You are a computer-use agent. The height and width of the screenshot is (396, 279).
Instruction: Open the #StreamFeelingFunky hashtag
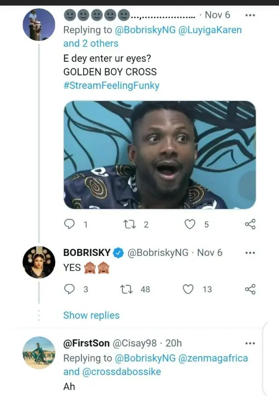coord(111,86)
